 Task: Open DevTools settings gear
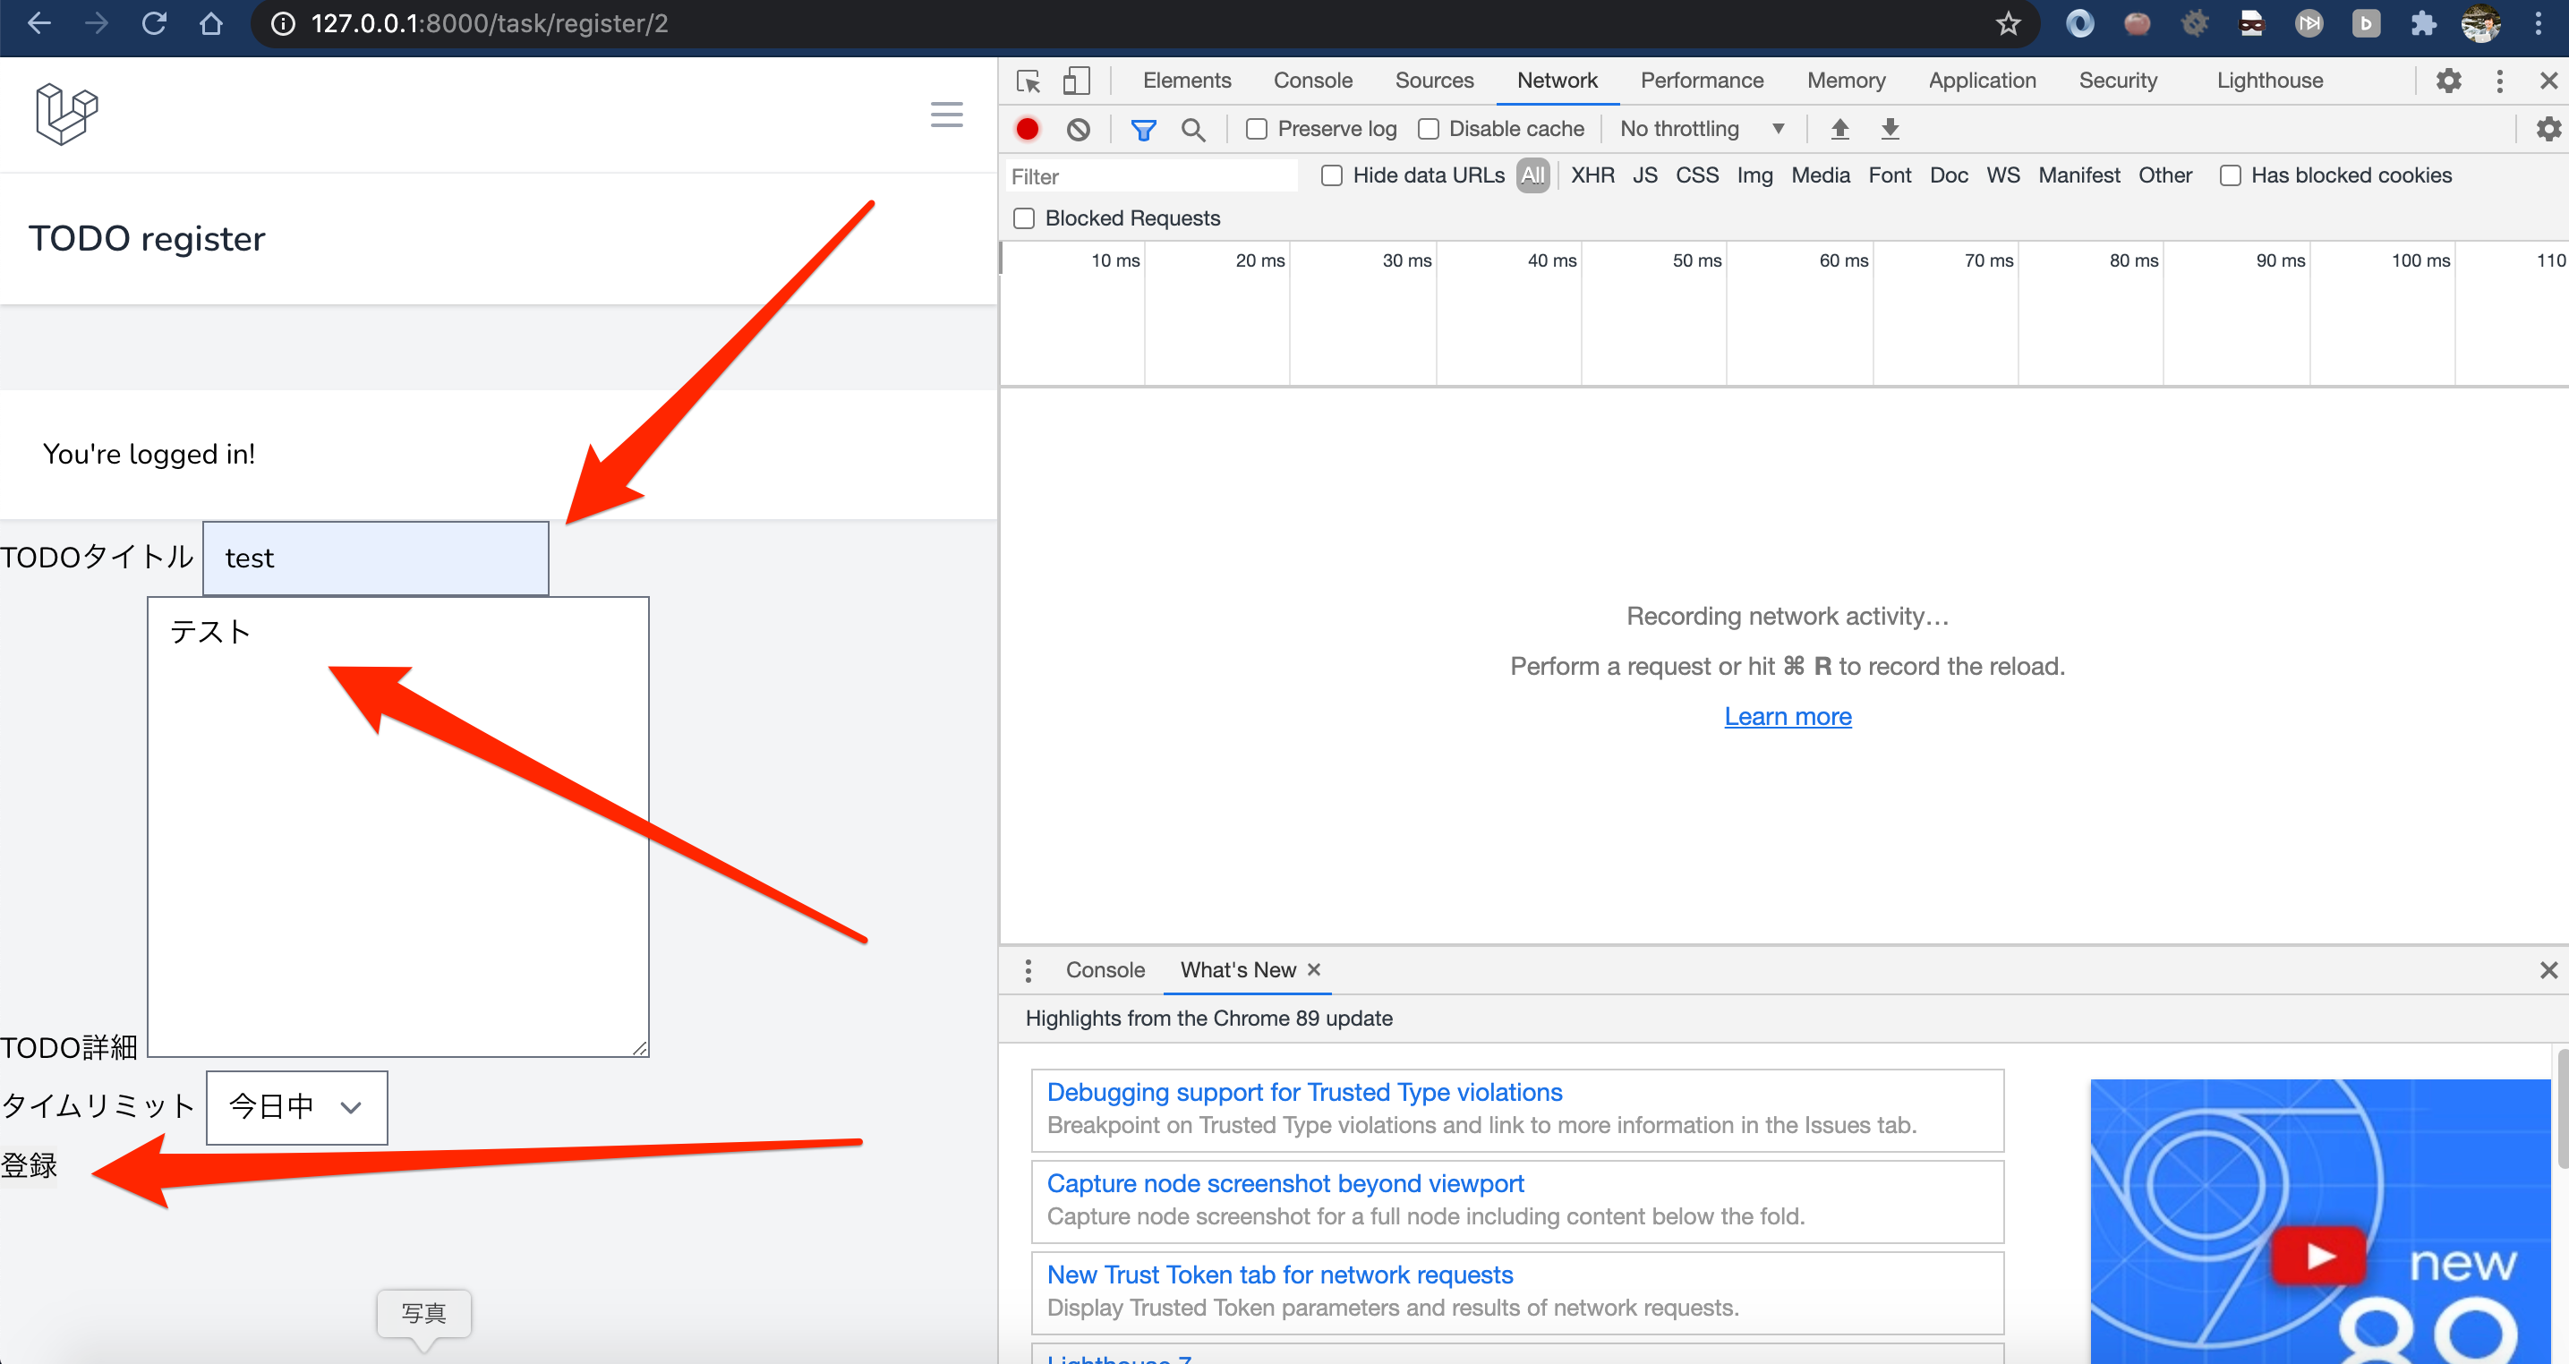(x=2448, y=81)
